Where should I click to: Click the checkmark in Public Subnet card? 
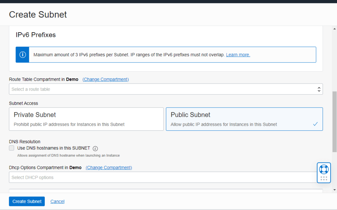[315, 124]
